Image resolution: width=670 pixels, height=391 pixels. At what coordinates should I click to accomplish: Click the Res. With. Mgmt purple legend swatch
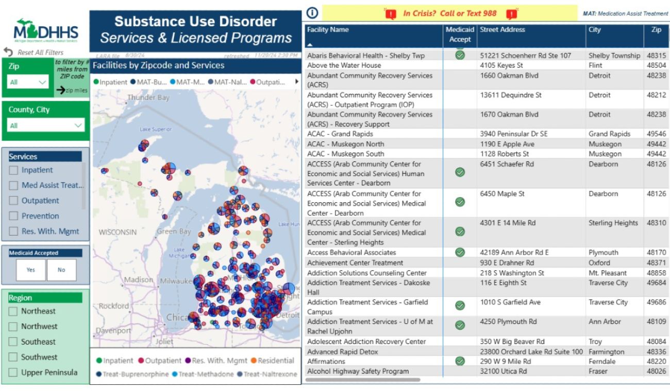(x=188, y=361)
